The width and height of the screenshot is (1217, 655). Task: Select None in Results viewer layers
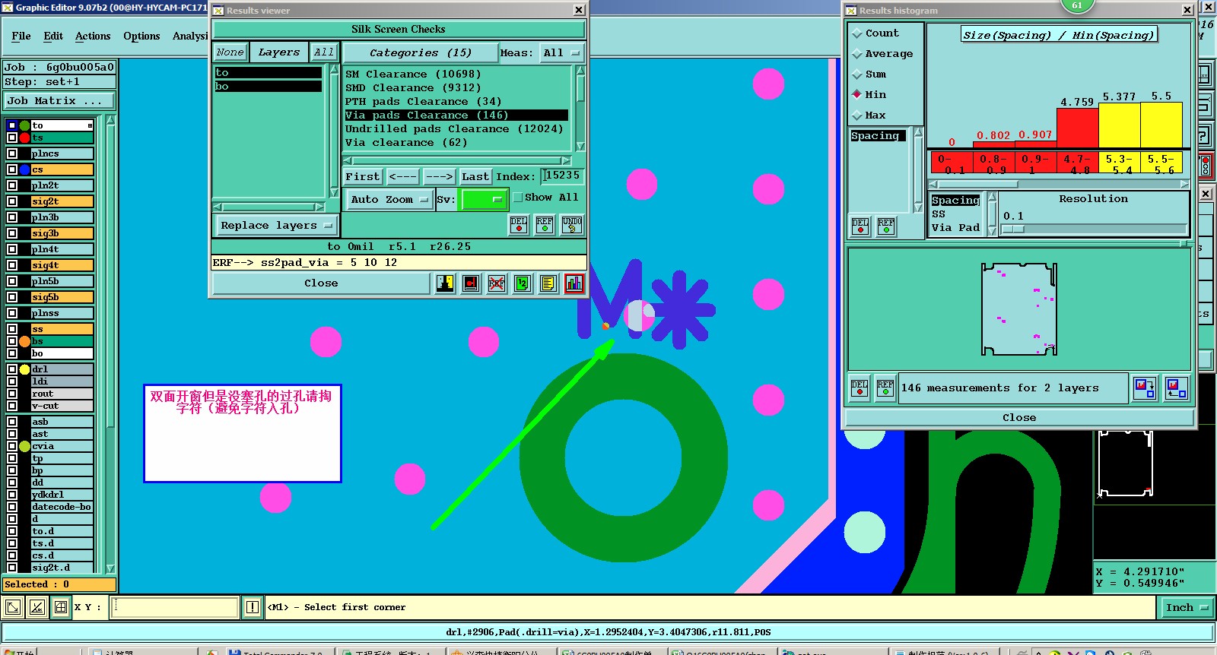pos(230,52)
